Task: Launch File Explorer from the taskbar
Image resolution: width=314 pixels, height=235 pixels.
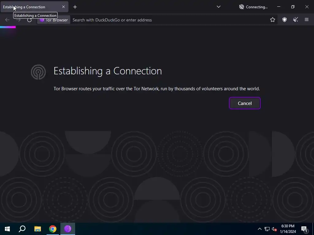Action: click(37, 229)
